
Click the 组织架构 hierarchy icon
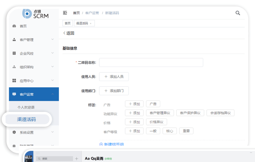pos(14,67)
